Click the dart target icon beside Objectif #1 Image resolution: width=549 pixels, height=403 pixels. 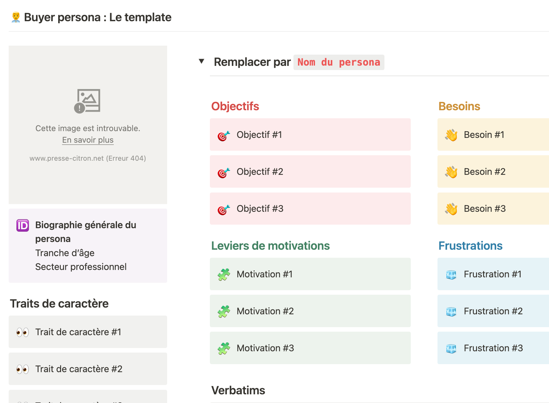click(224, 136)
